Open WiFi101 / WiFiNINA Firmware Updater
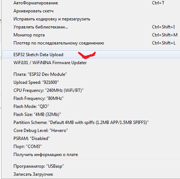 point(91,63)
